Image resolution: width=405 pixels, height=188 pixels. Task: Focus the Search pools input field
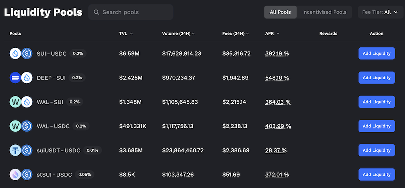tap(131, 12)
